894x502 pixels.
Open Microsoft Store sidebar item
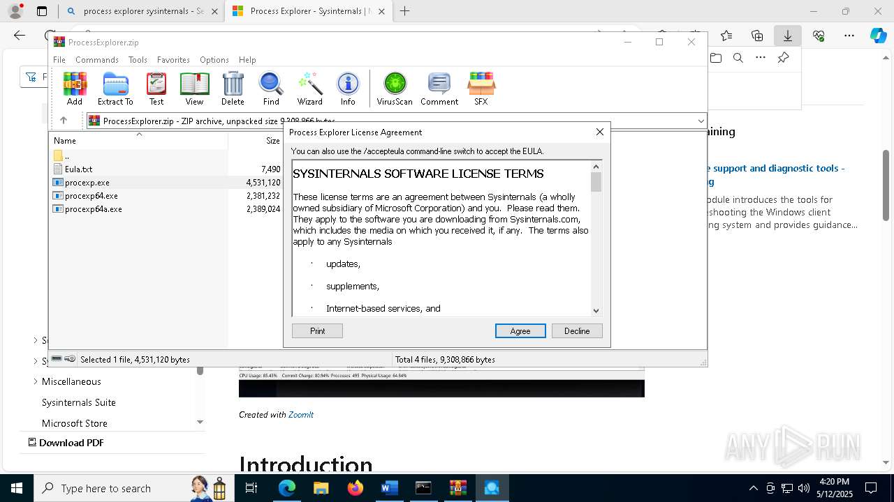75,423
